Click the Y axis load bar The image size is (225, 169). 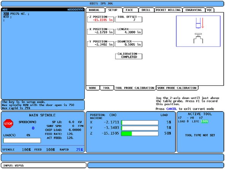(139, 128)
